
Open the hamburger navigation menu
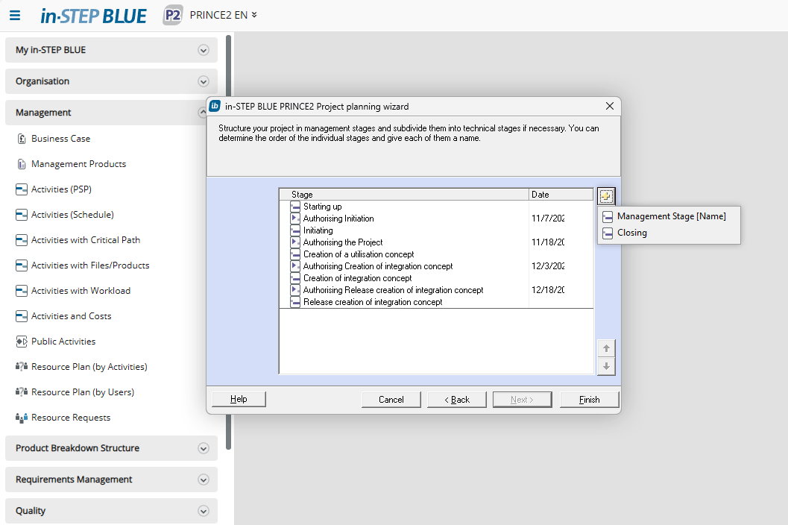(x=15, y=15)
